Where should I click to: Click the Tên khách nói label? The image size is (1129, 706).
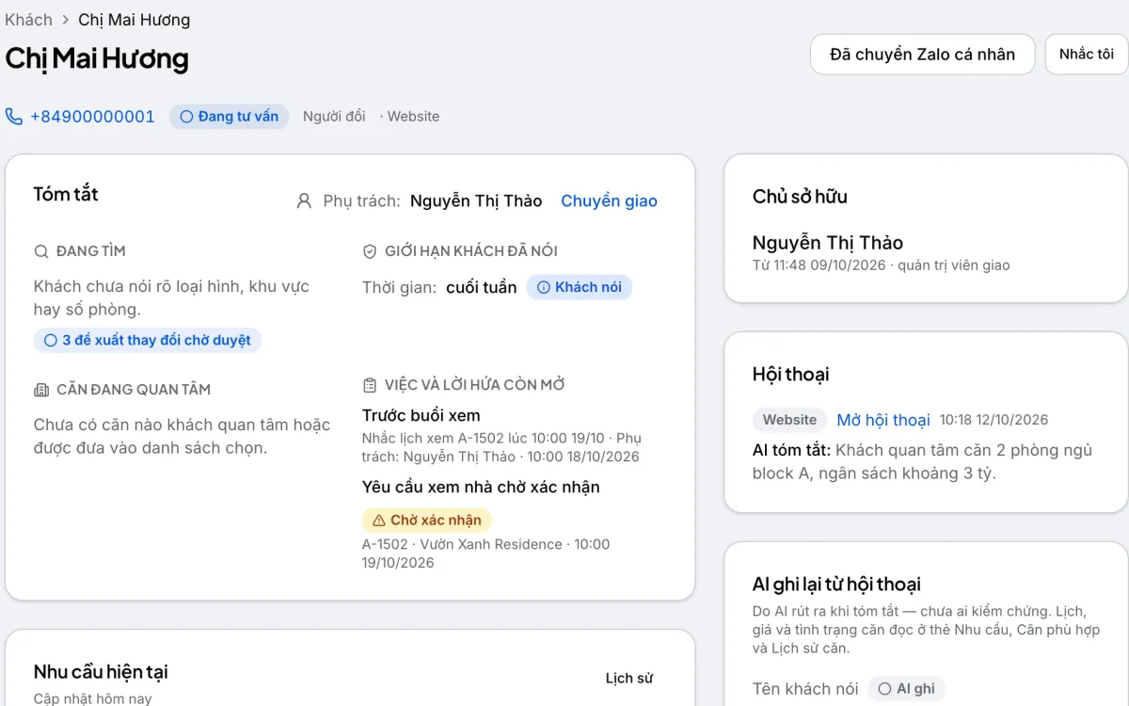(805, 689)
